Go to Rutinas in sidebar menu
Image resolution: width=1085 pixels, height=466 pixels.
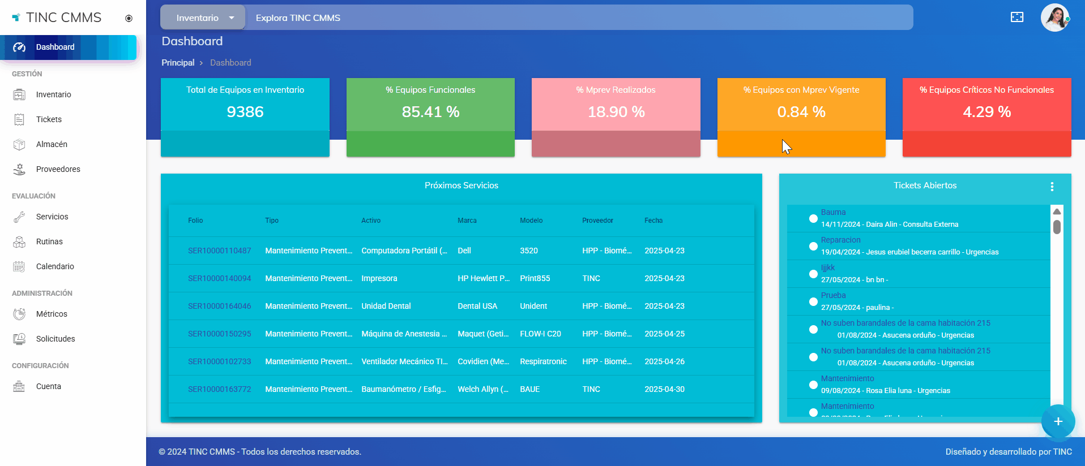(x=49, y=241)
